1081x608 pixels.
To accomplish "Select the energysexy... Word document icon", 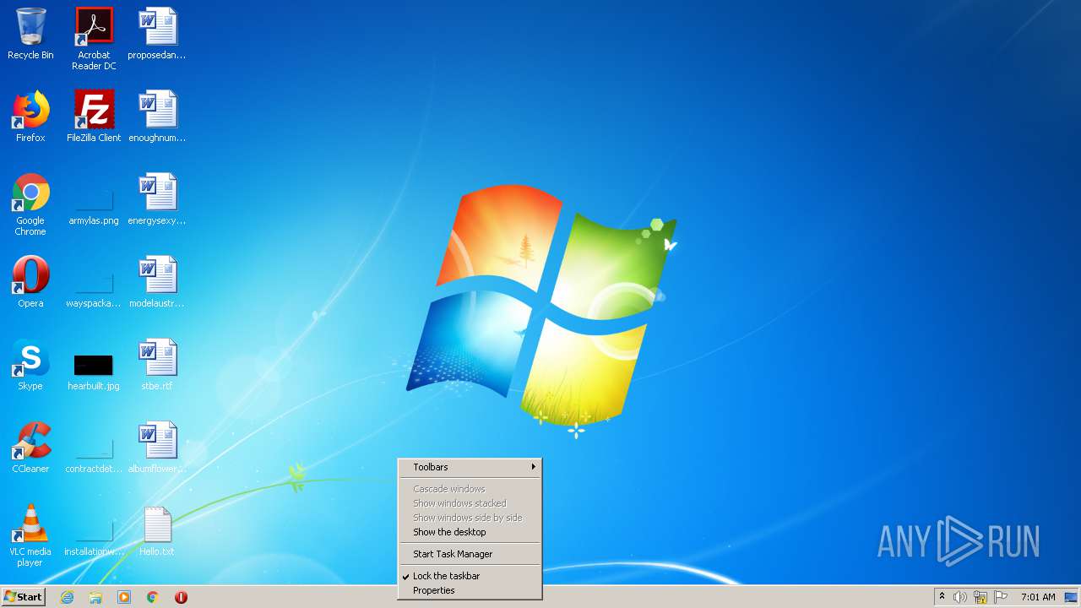I will pyautogui.click(x=157, y=199).
